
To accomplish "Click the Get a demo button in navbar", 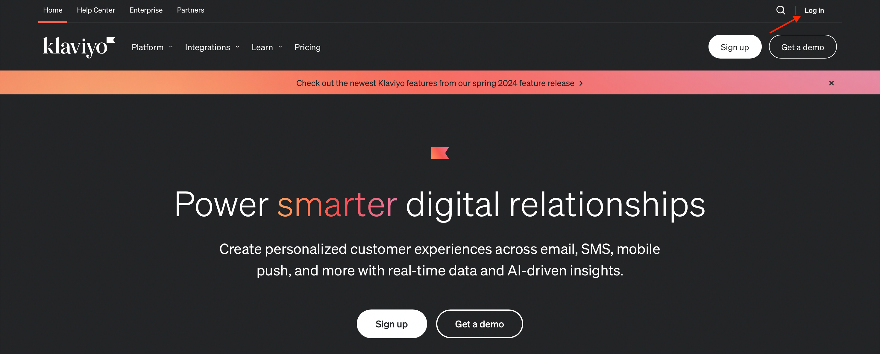I will point(802,47).
